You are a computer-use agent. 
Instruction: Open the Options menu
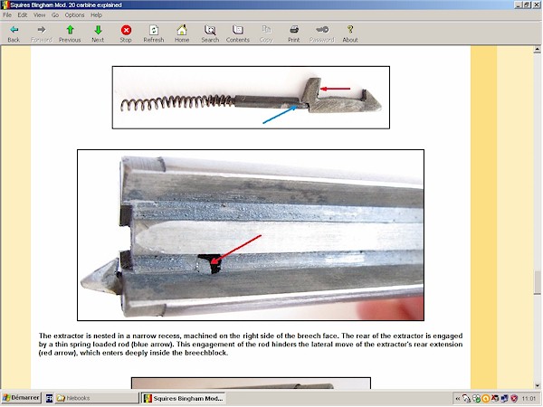[74, 14]
